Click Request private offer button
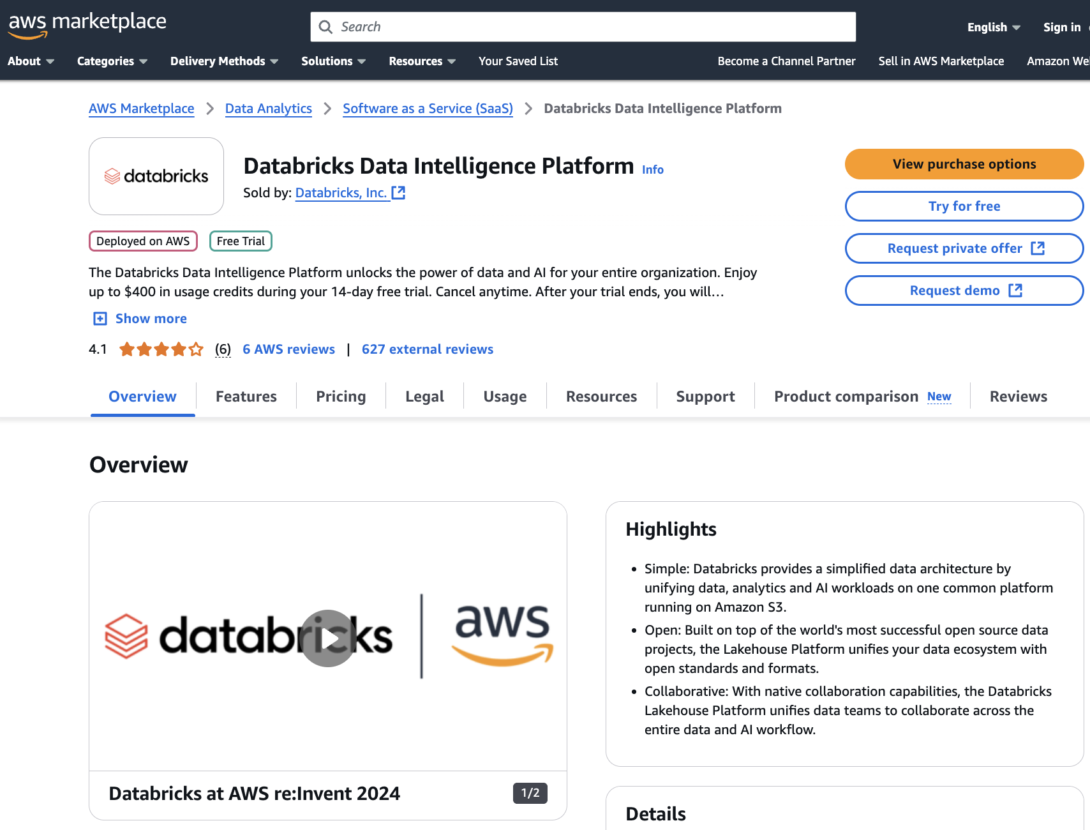The height and width of the screenshot is (830, 1090). [964, 248]
